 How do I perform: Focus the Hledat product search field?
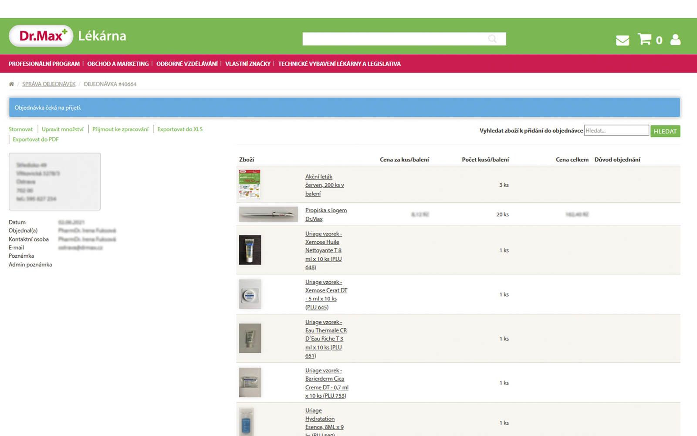616,130
